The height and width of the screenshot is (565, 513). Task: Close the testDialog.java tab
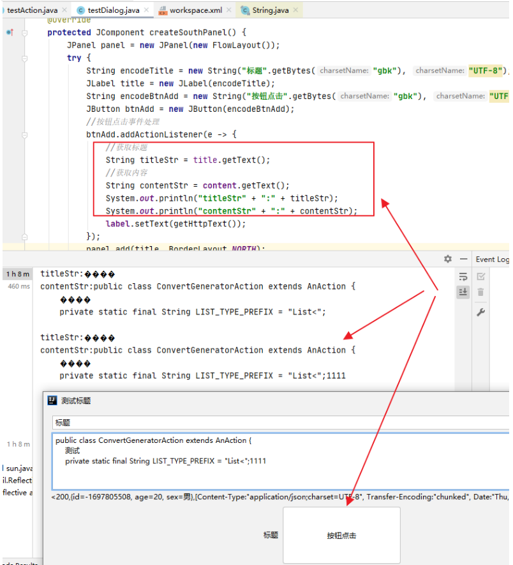146,10
